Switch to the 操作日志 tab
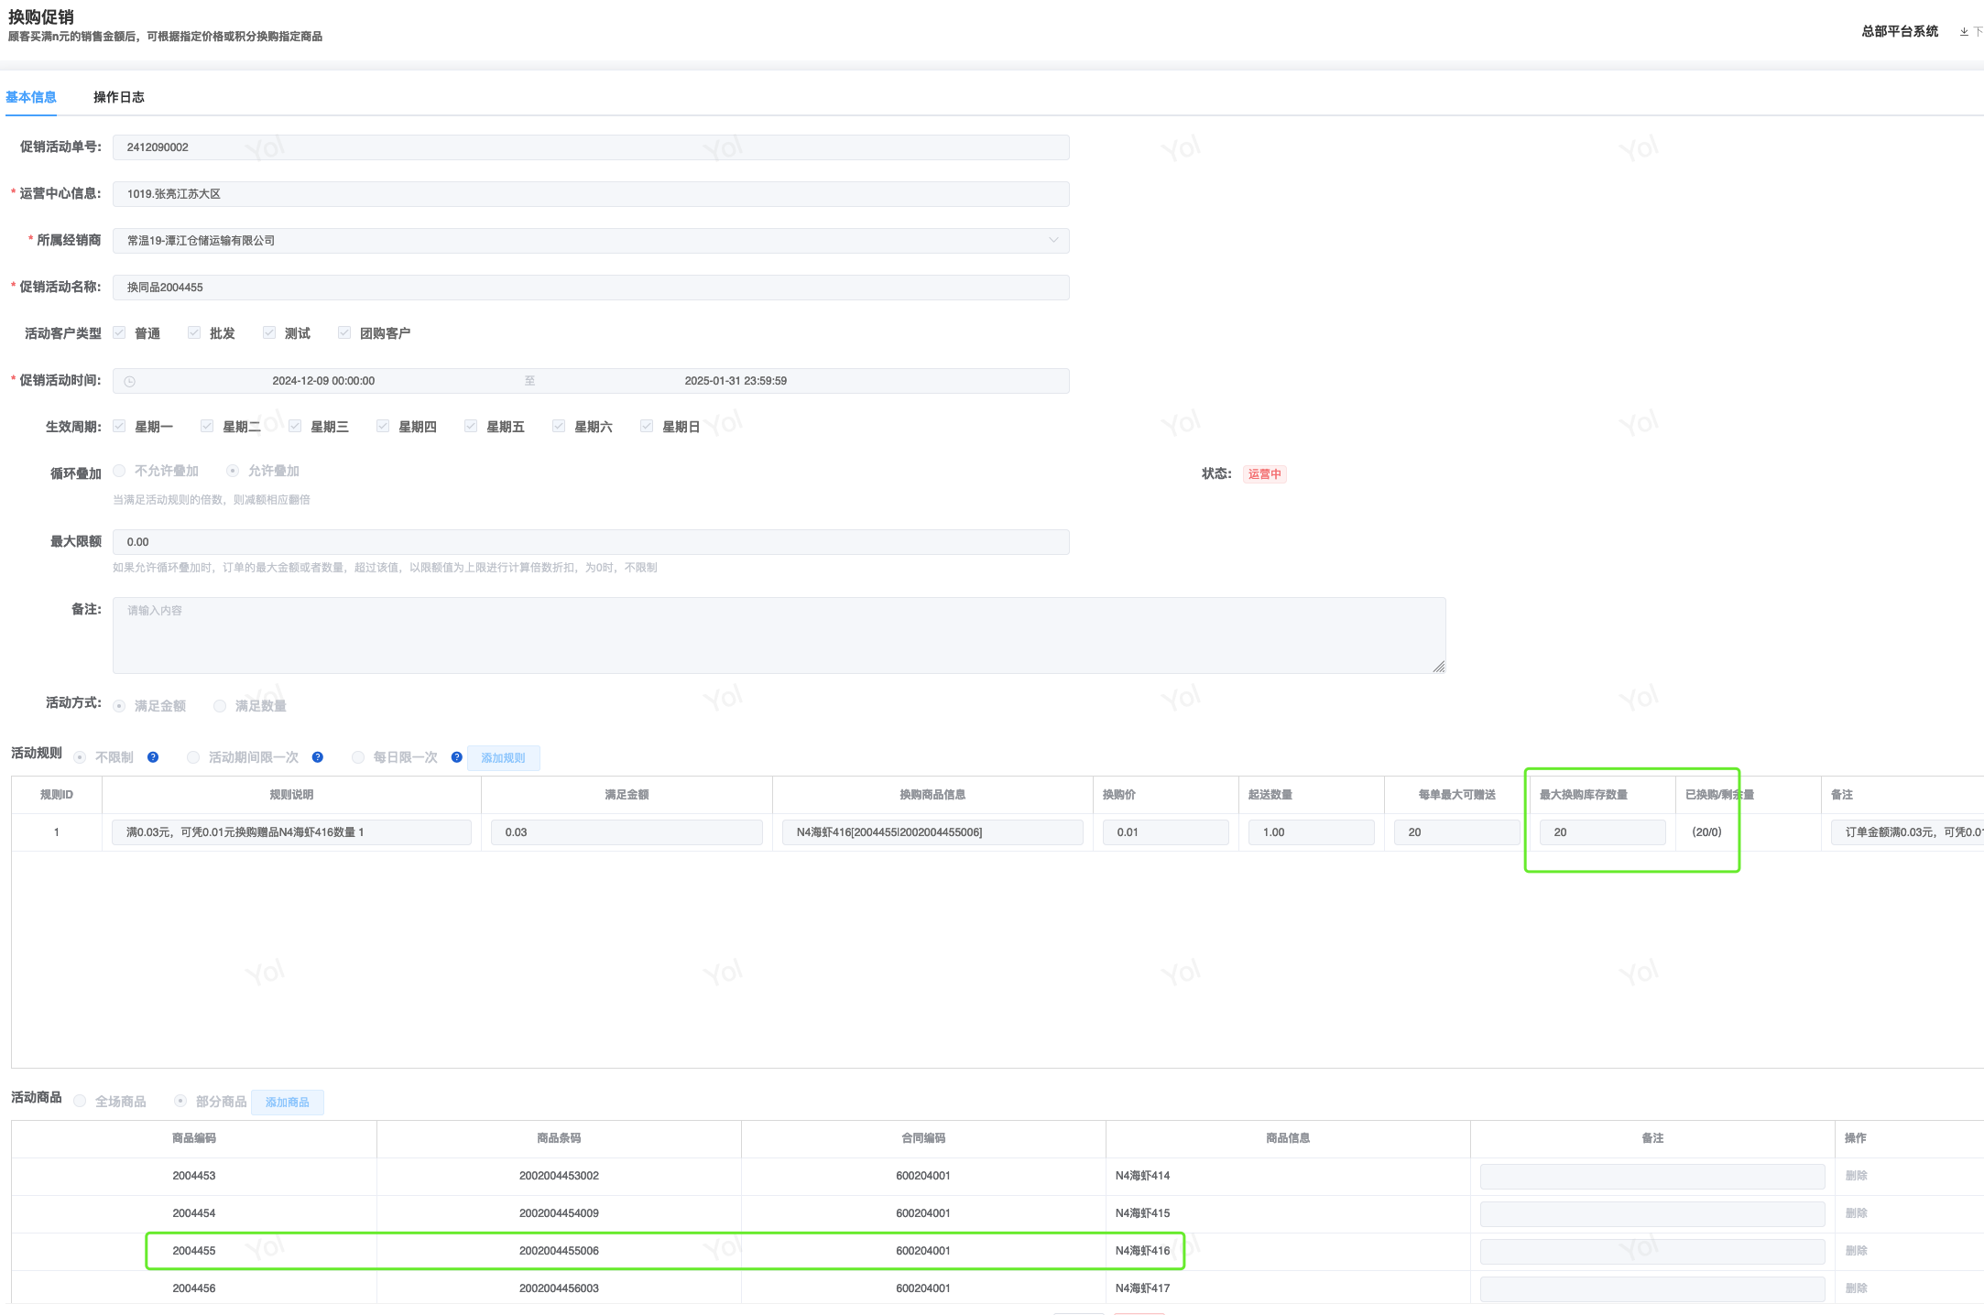 point(118,97)
